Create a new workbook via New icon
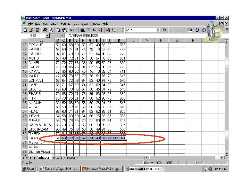The width and height of the screenshot is (250, 188). click(25, 30)
